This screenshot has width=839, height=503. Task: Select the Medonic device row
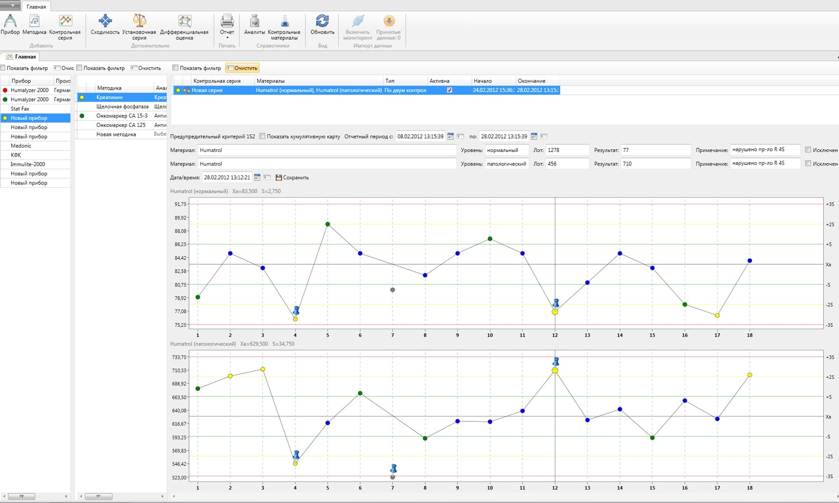coord(35,146)
